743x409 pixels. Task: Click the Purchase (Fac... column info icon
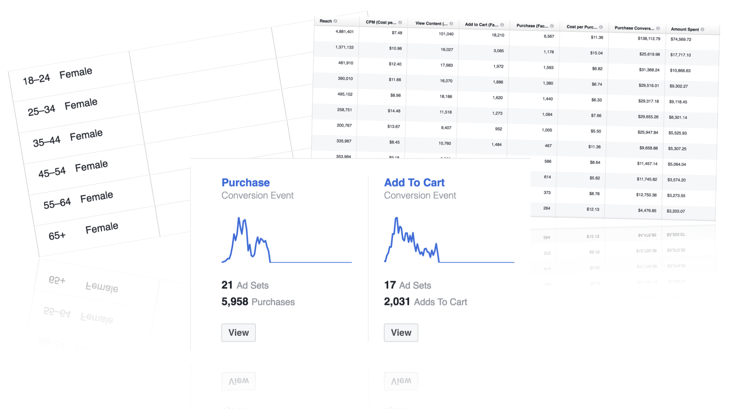[552, 26]
